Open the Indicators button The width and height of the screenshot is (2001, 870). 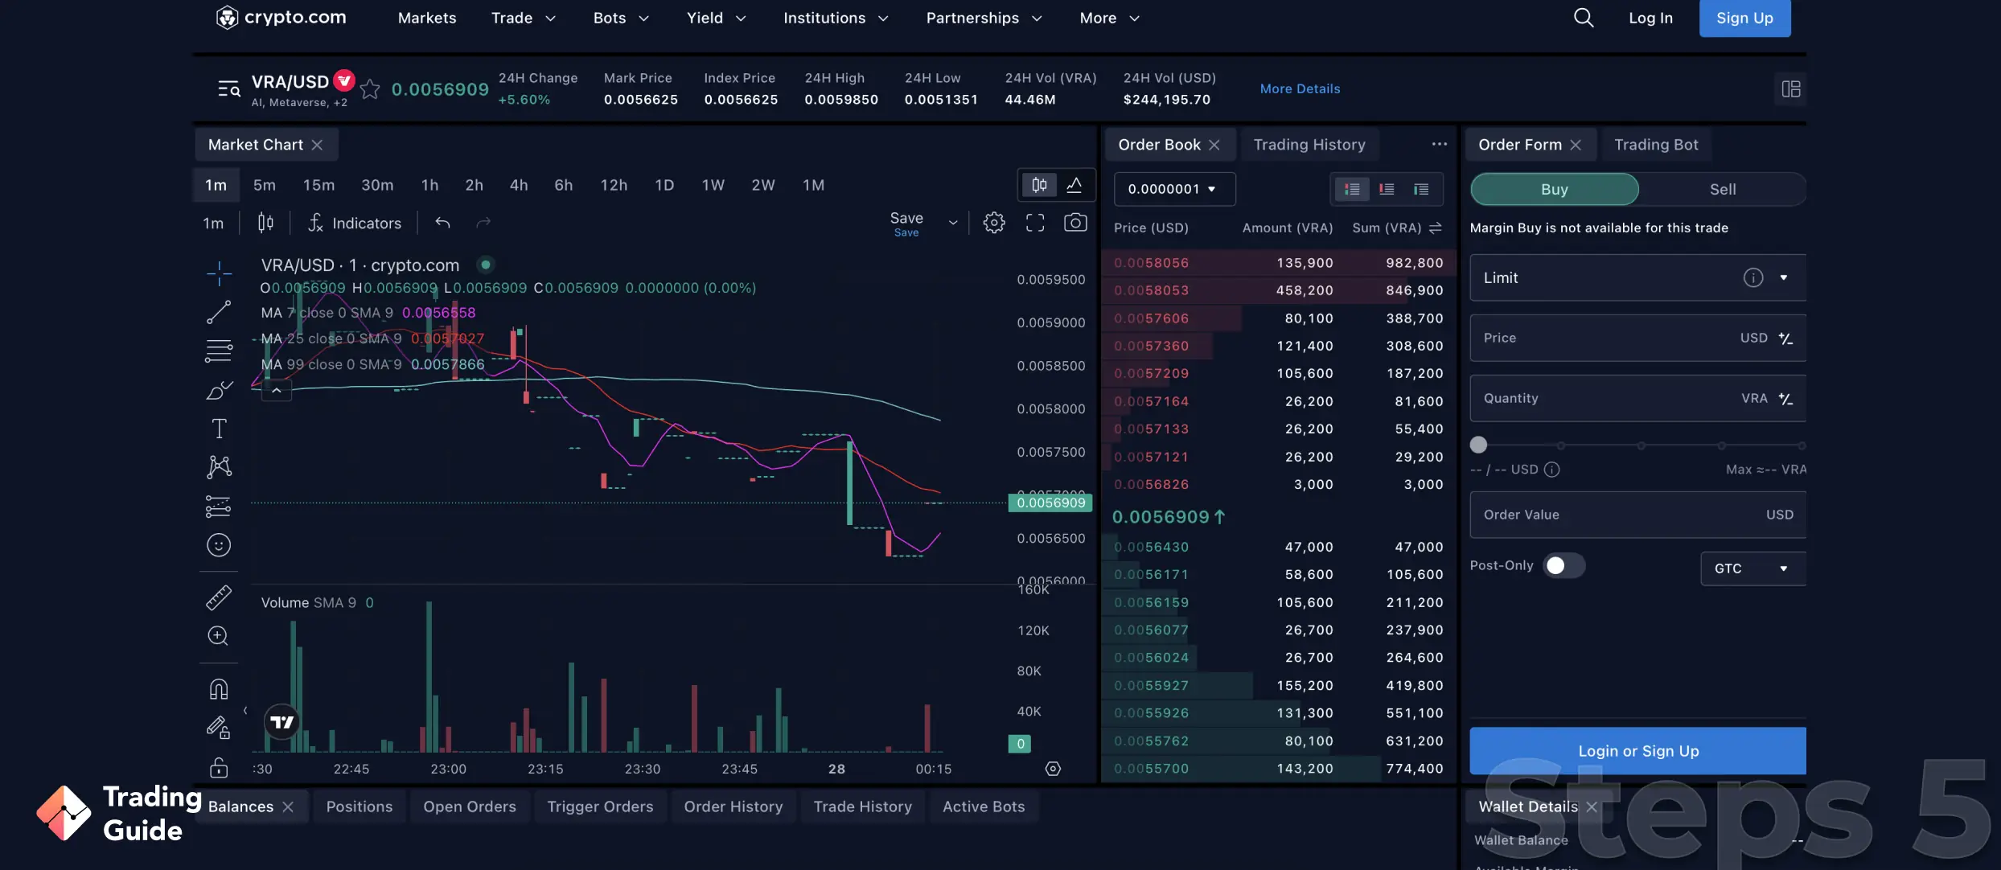pyautogui.click(x=355, y=223)
